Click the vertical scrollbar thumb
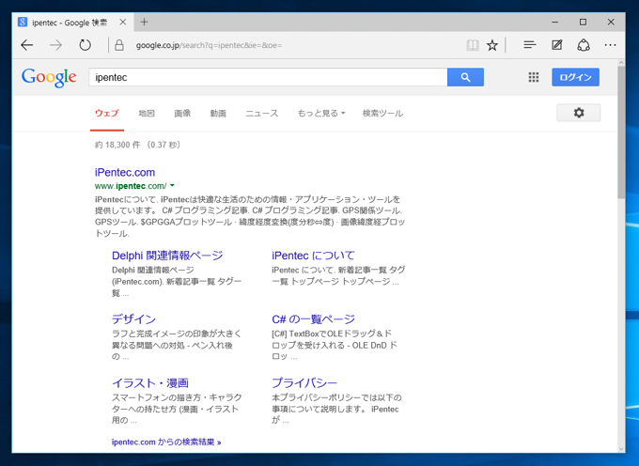The image size is (639, 466). (621, 132)
